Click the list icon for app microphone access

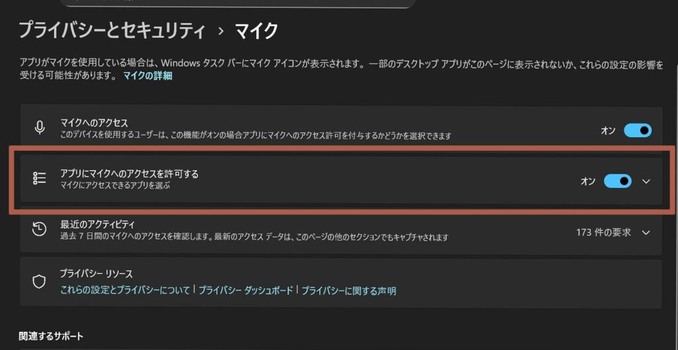pyautogui.click(x=40, y=179)
